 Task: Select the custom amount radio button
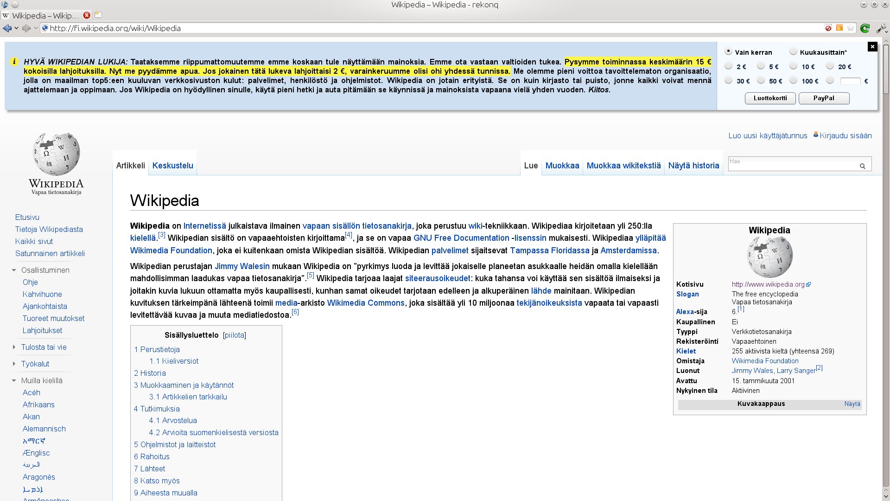[830, 80]
